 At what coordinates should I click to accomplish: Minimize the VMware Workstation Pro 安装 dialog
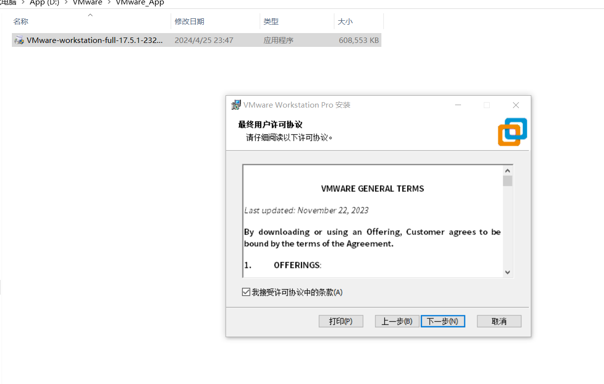pyautogui.click(x=459, y=105)
